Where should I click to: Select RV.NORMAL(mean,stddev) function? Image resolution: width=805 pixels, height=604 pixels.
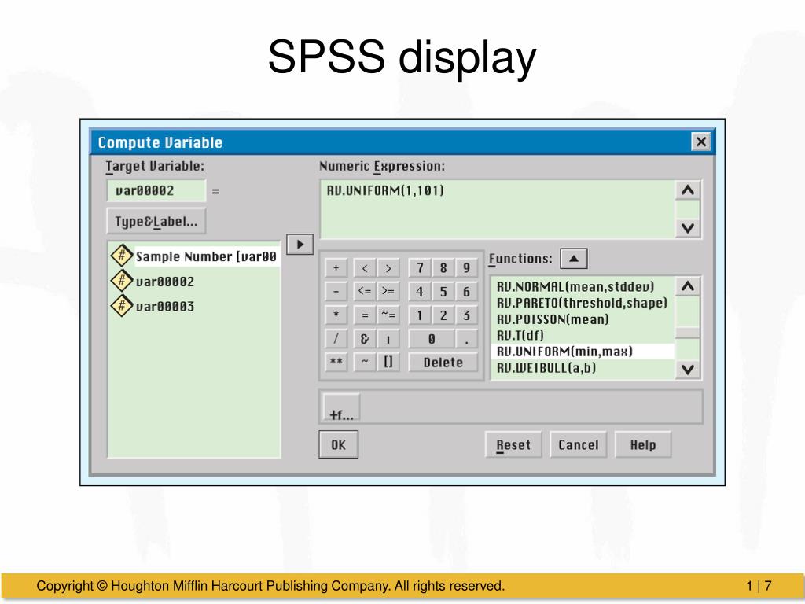click(575, 286)
